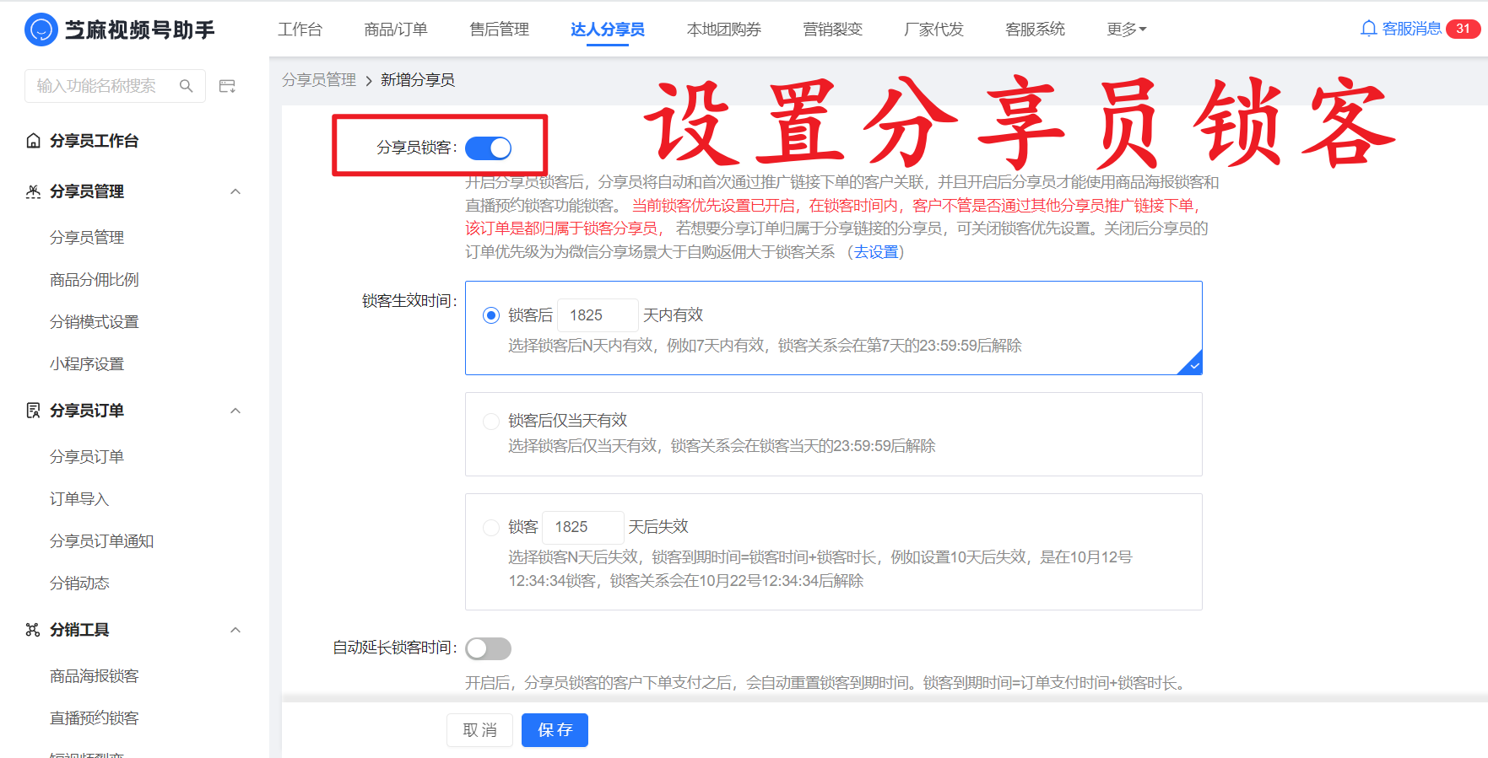Collapse the 分享员订单 sidebar section chevron
This screenshot has height=758, width=1488.
point(235,411)
